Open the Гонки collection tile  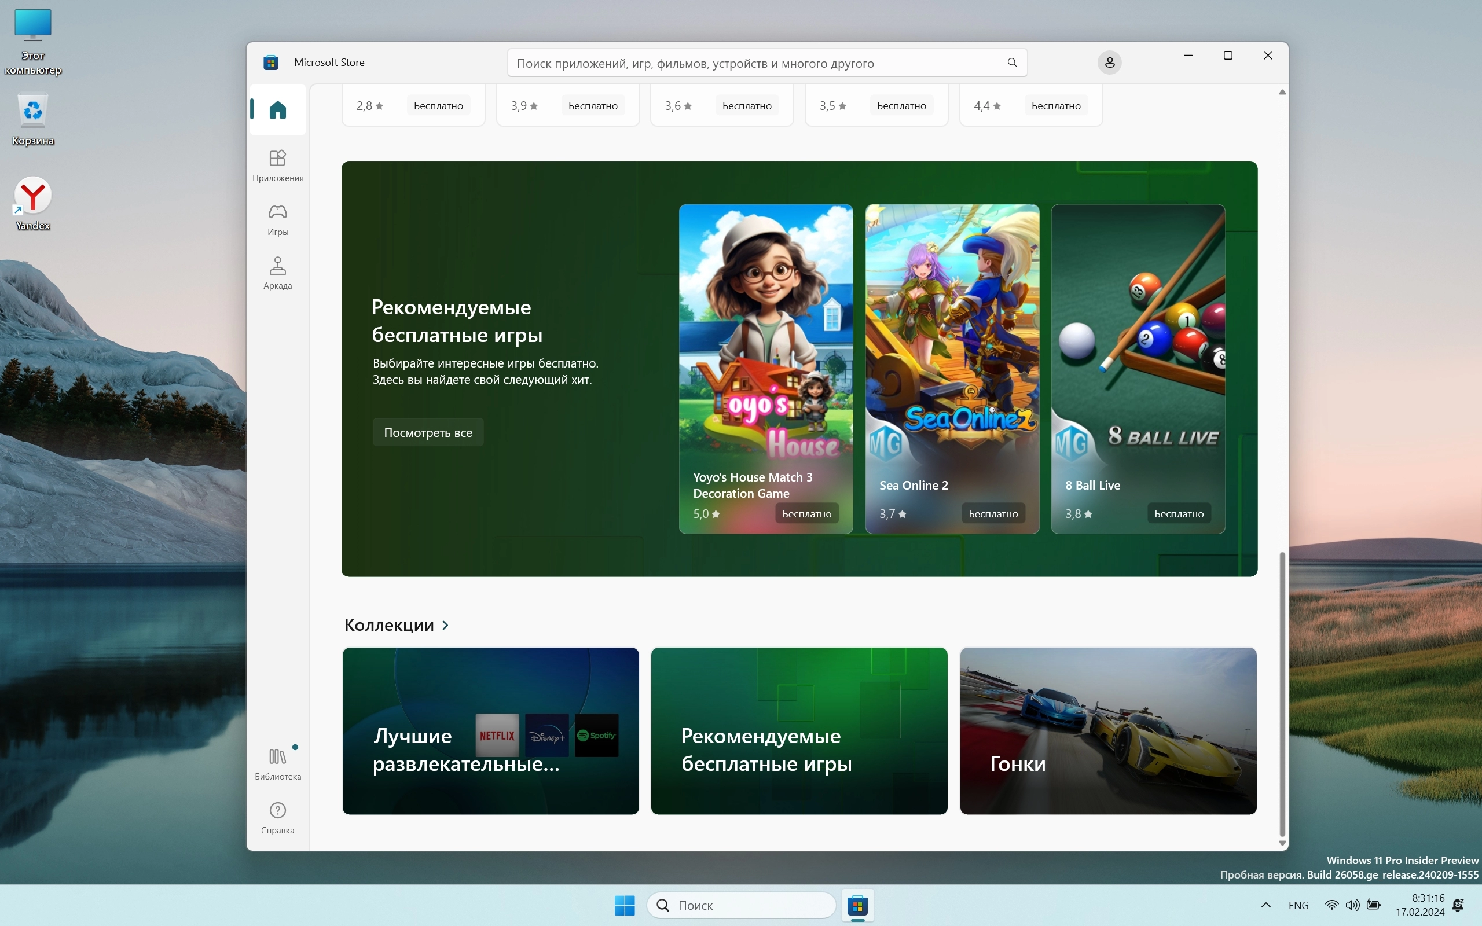(x=1107, y=730)
